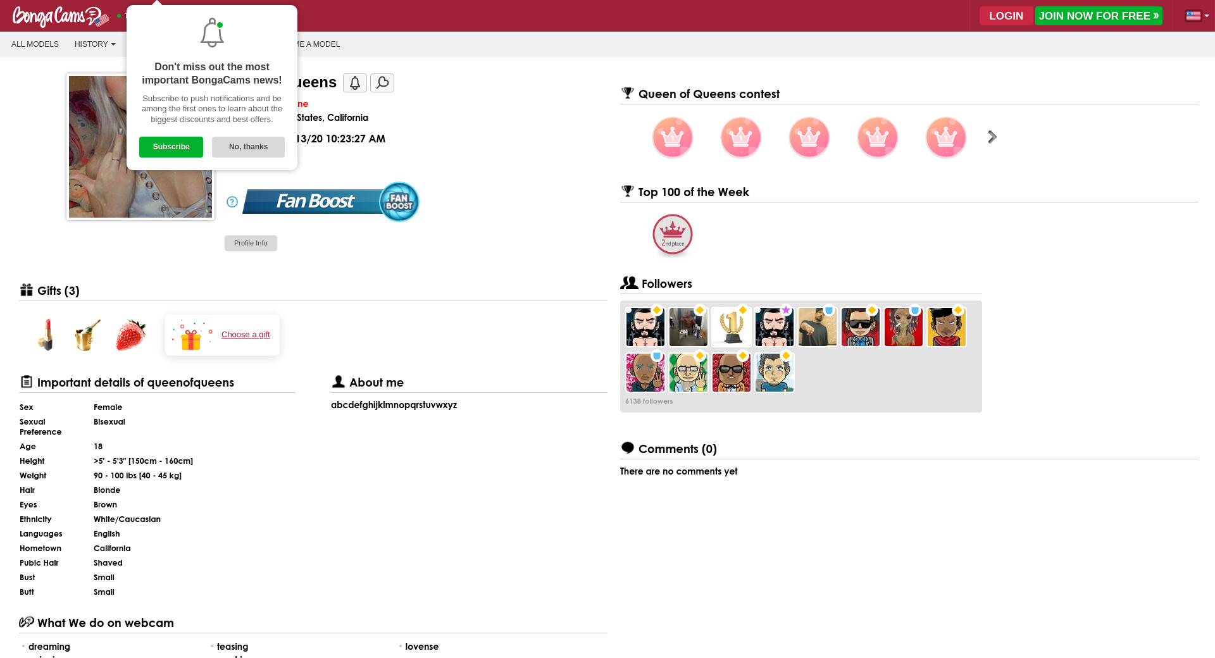Click the lipstick gift icon
This screenshot has width=1215, height=658.
pos(46,335)
